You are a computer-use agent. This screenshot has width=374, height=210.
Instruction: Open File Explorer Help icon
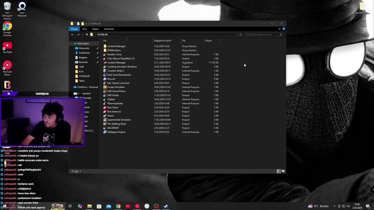(x=284, y=29)
